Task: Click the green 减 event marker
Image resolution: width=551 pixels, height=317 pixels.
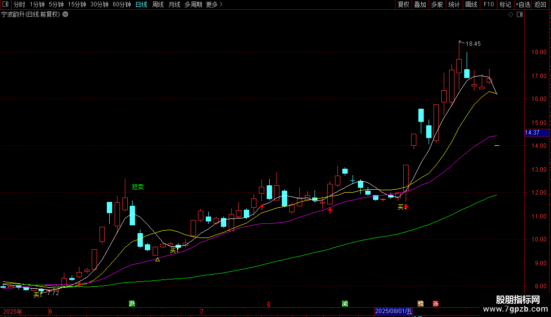Action: tap(345, 303)
